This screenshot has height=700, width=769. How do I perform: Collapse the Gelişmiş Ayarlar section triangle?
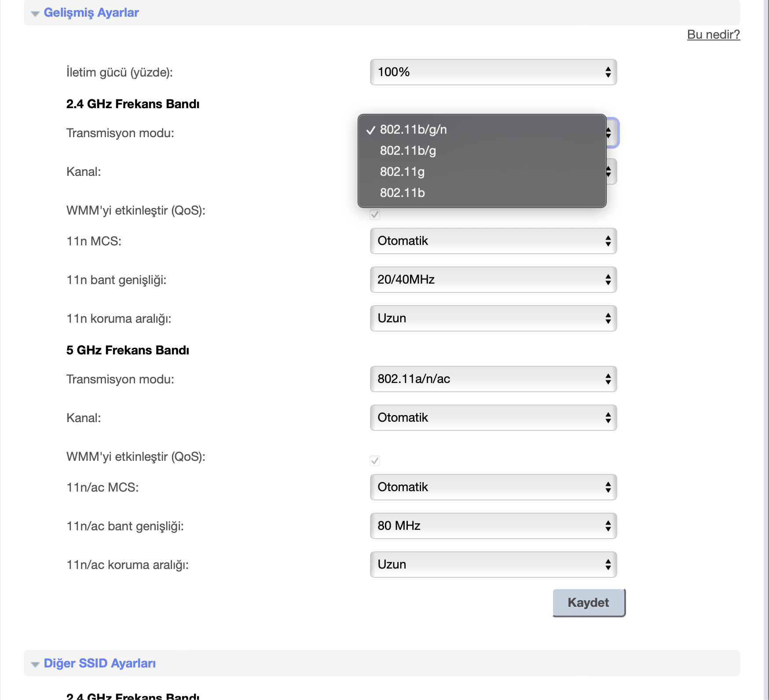(35, 14)
